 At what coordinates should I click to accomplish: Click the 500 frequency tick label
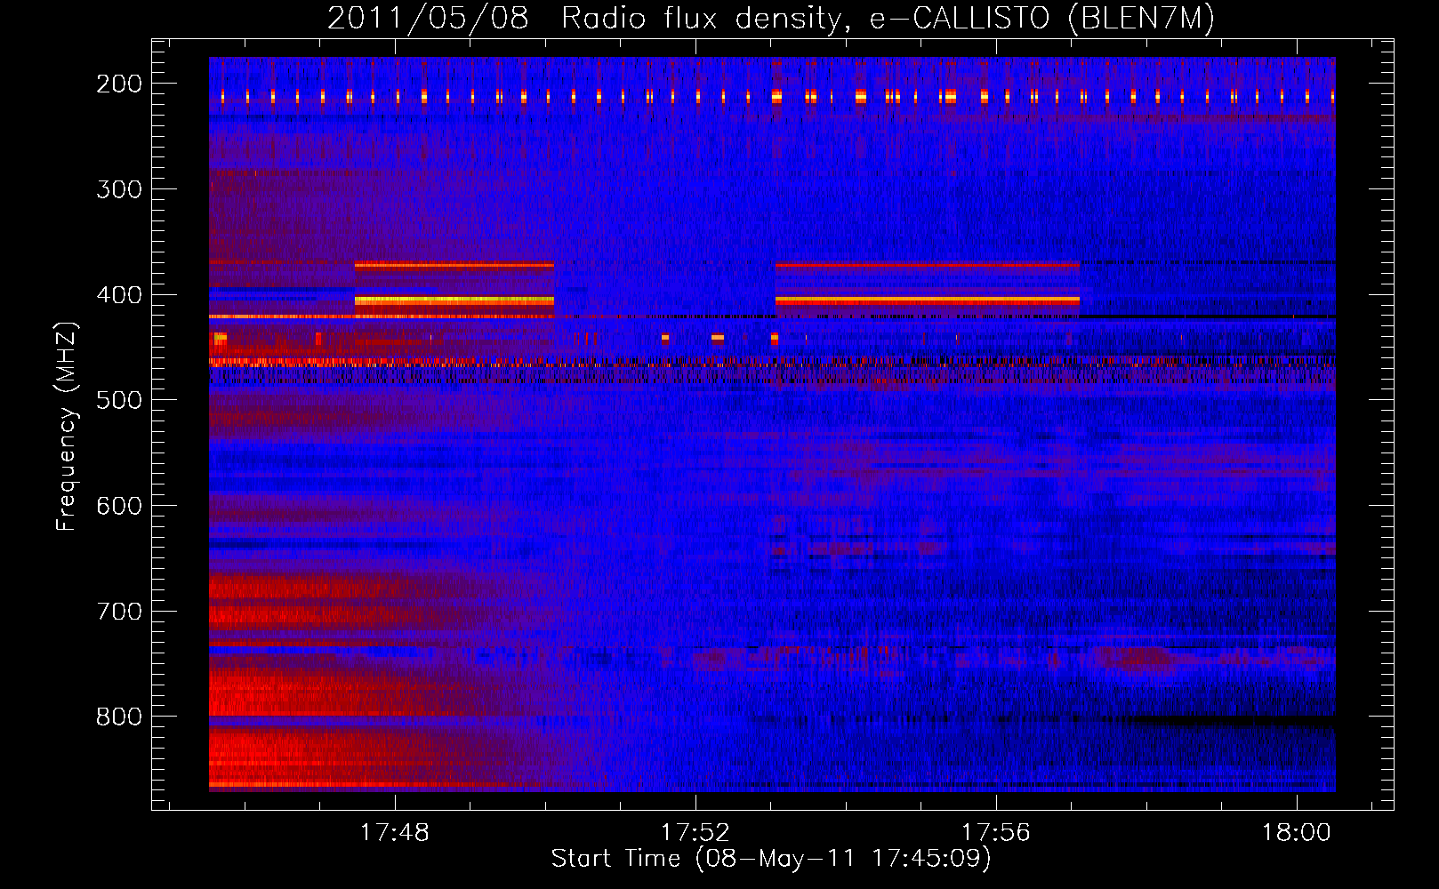click(x=119, y=400)
